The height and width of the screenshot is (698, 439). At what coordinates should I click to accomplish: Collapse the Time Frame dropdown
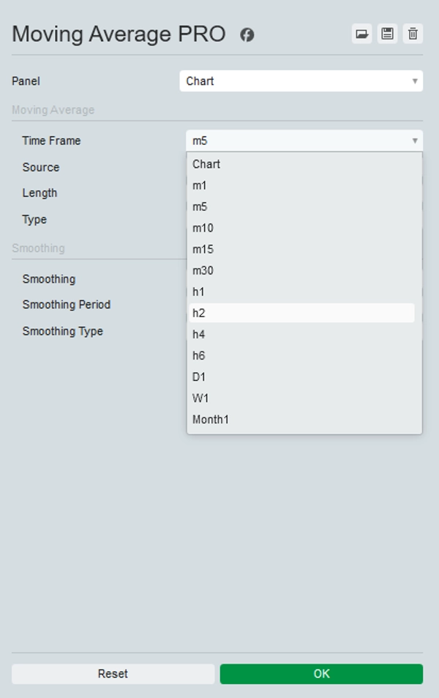304,141
